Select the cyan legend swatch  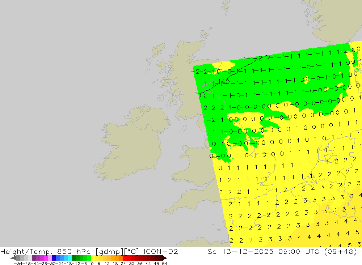tap(70, 258)
